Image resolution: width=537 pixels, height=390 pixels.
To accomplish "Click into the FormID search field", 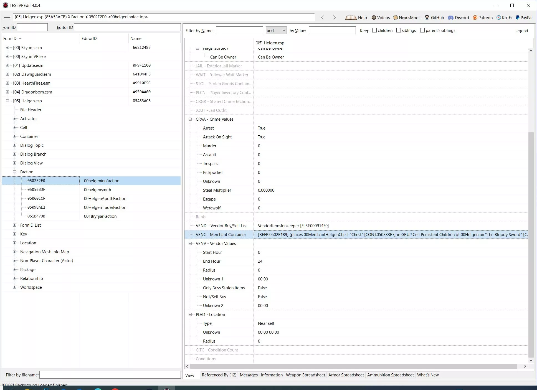I will point(32,27).
